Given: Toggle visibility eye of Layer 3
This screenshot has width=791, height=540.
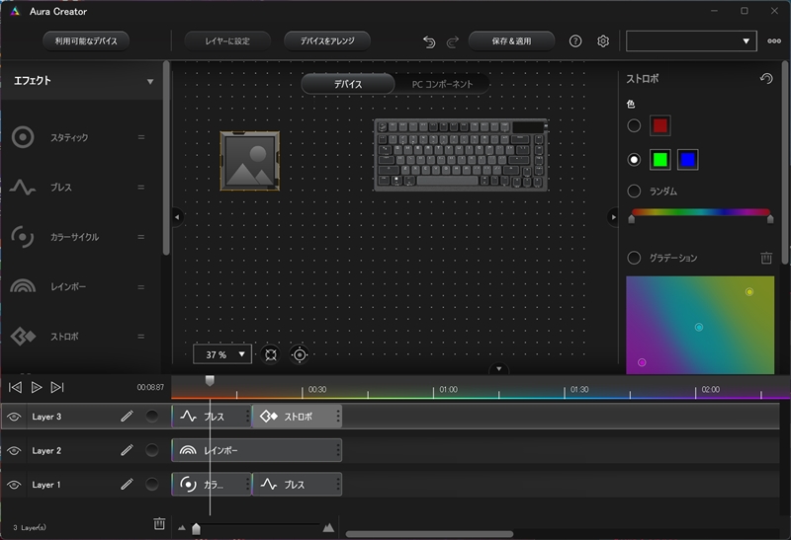Looking at the screenshot, I should point(14,417).
